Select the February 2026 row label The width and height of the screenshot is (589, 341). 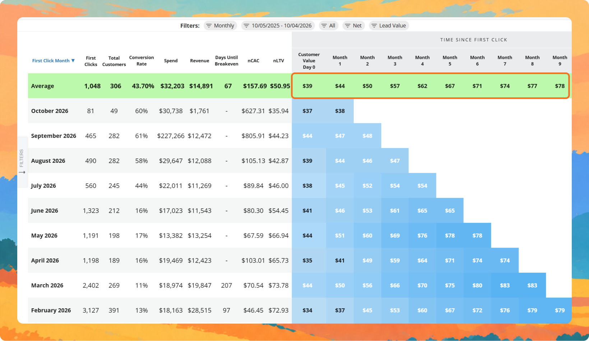[x=51, y=310]
